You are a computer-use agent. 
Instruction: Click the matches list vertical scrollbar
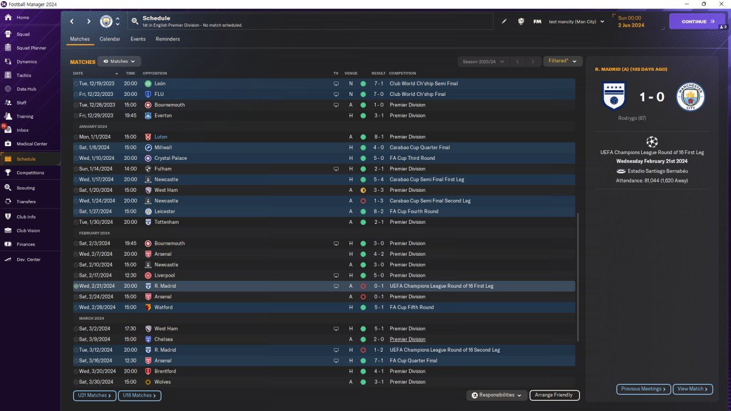coord(578,277)
